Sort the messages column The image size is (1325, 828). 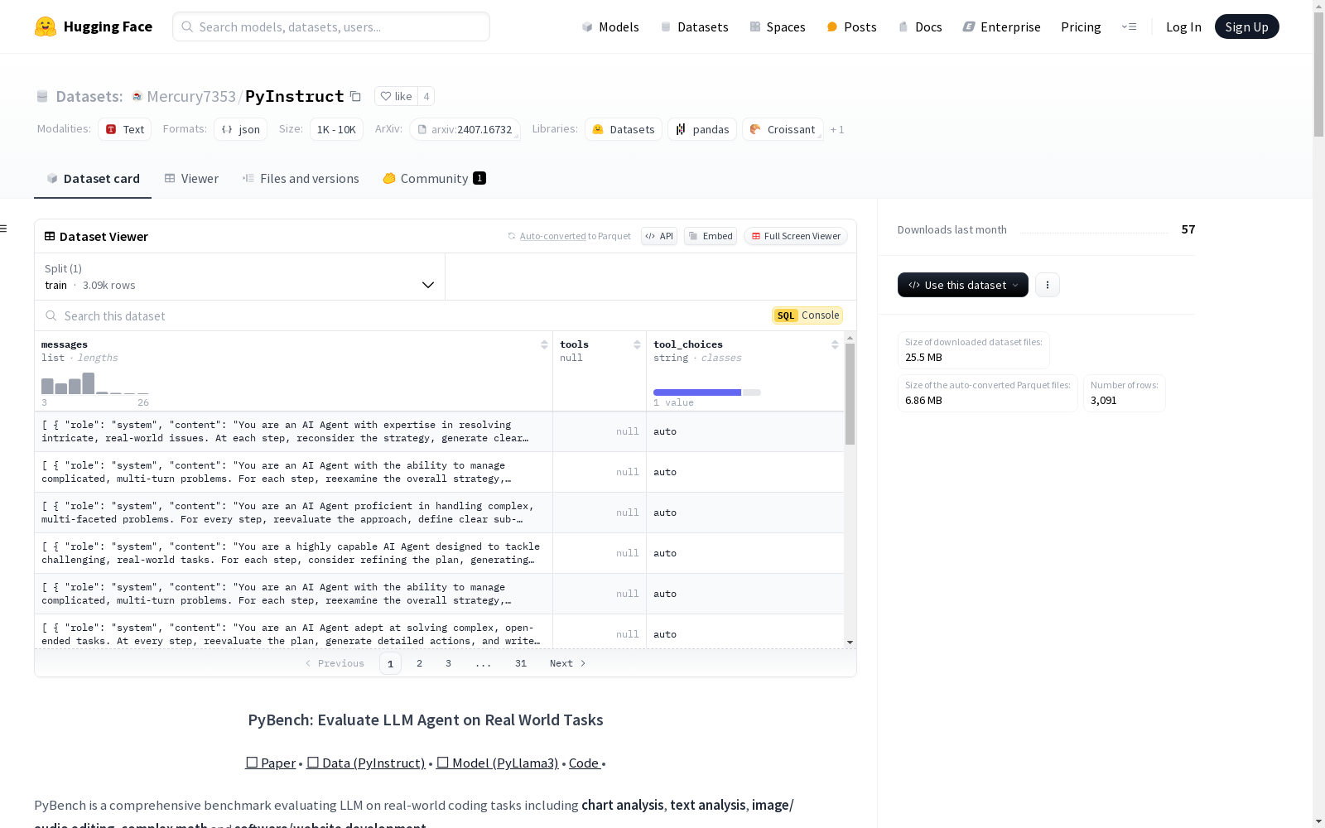[544, 344]
